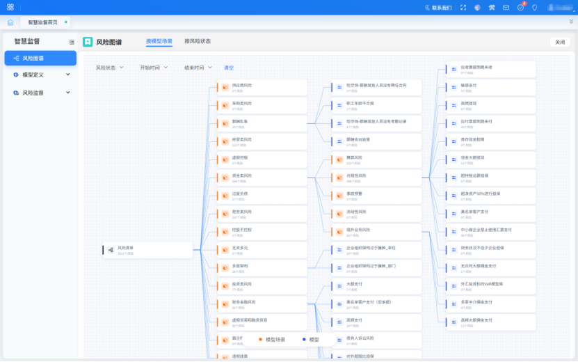The width and height of the screenshot is (578, 362).
Task: Open the mail envelope icon
Action: 506,8
